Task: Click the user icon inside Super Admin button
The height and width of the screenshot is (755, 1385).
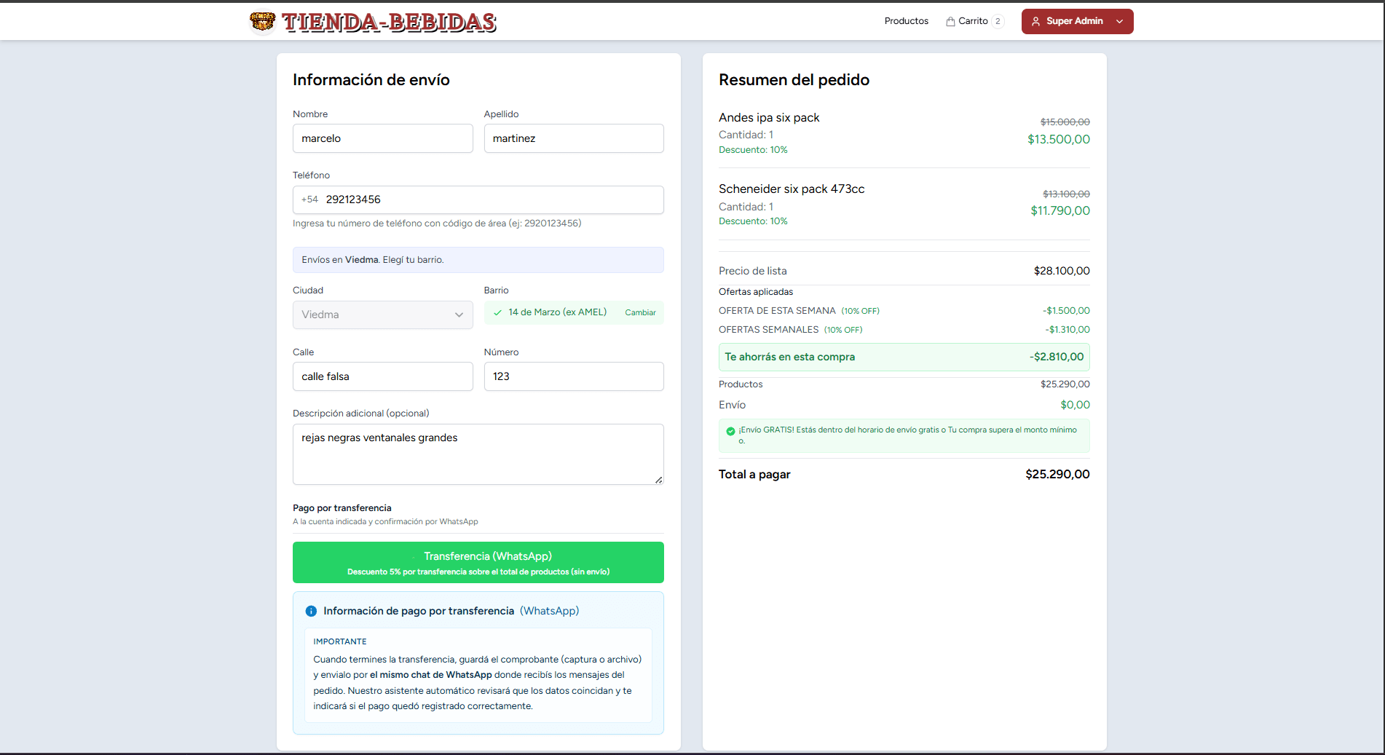Action: tap(1037, 21)
